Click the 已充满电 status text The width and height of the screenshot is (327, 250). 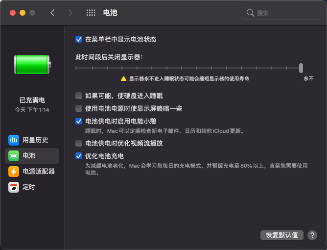32,100
